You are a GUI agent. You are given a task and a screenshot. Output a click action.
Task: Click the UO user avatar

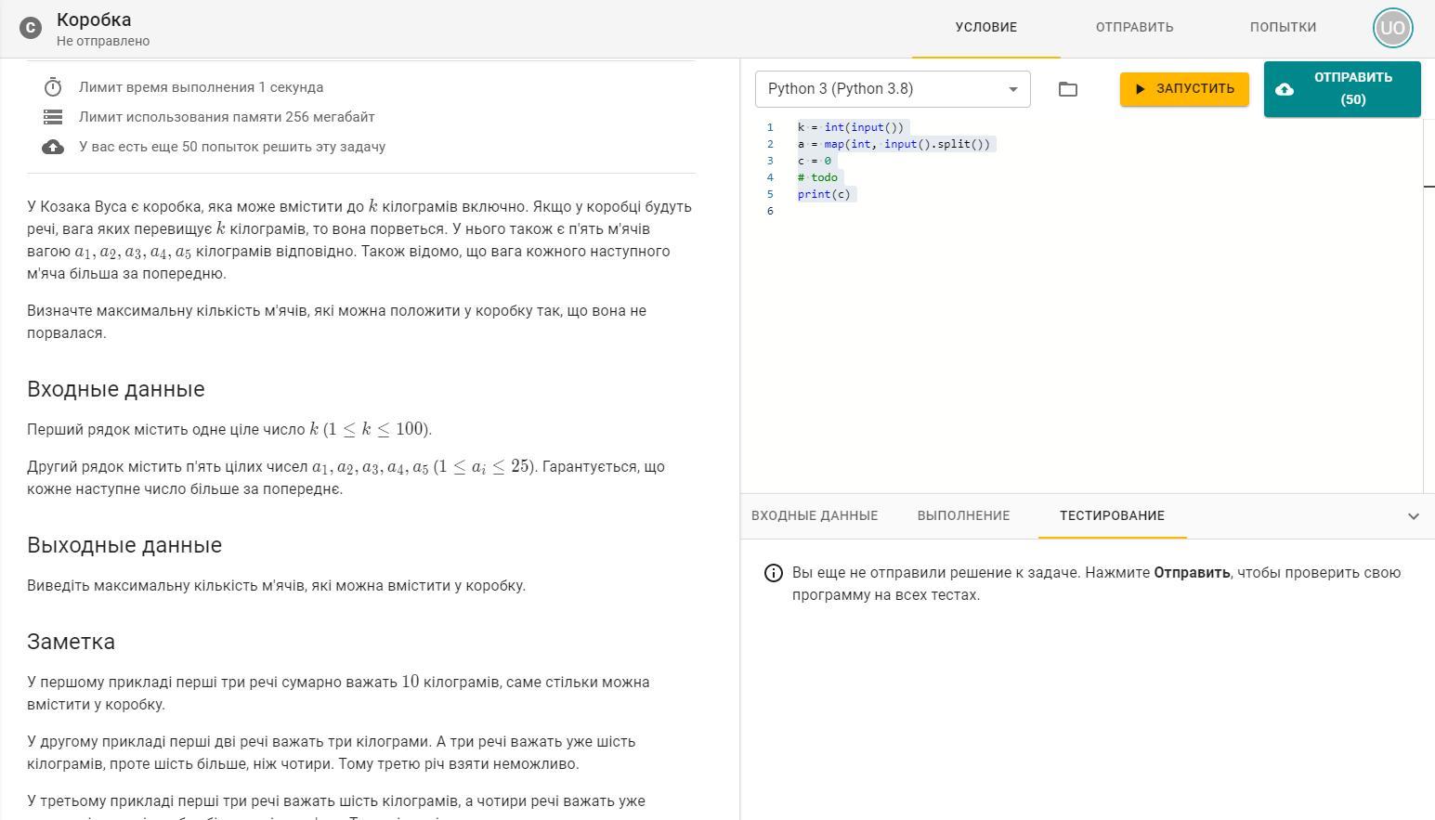(1392, 28)
